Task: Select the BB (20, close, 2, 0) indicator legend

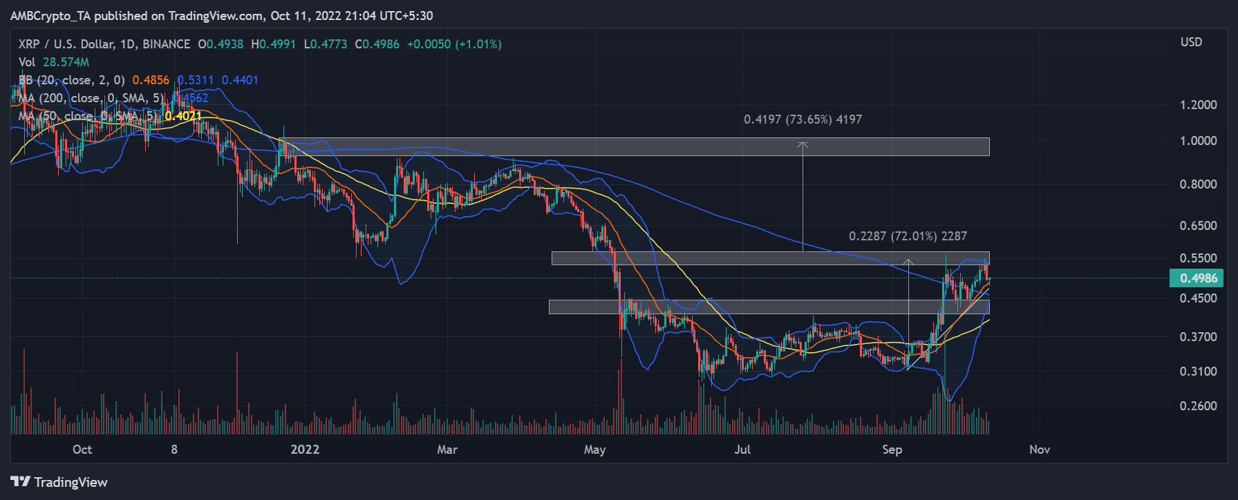Action: pyautogui.click(x=72, y=80)
